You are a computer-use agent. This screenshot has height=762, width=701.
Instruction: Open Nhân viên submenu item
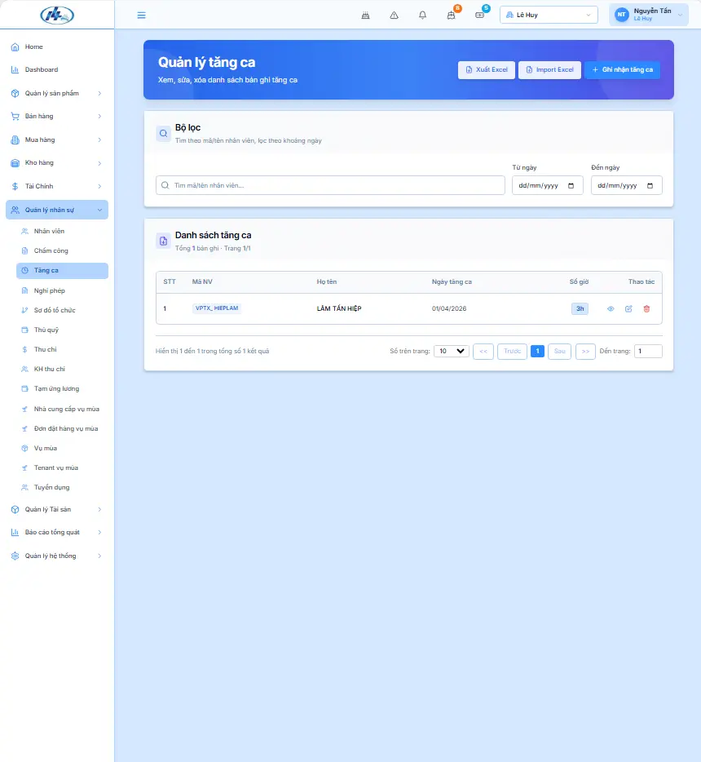coord(62,232)
